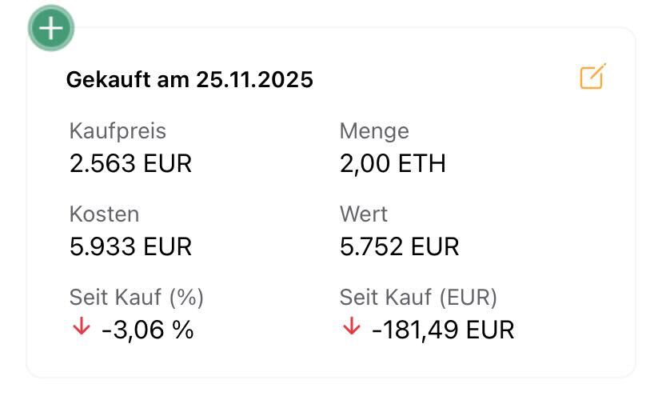Click empty space right of 5.752 EUR
Screen dimensions: 662x408
[544, 246]
